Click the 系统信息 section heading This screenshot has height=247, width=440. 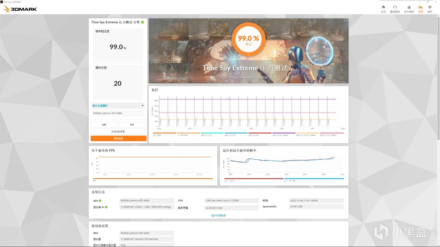click(98, 192)
